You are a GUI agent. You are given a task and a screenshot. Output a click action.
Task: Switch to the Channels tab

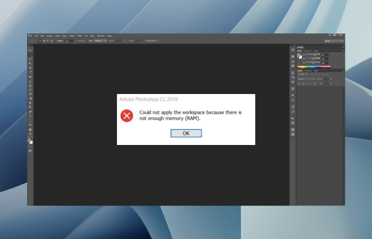click(x=308, y=71)
